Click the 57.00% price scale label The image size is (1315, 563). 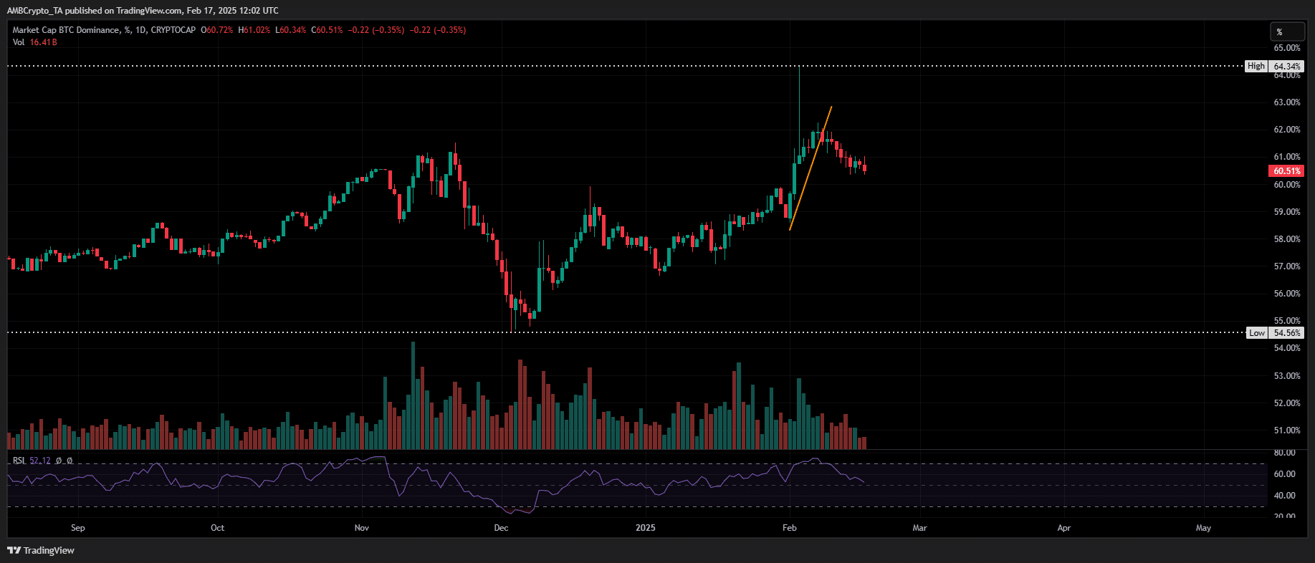pyautogui.click(x=1287, y=266)
